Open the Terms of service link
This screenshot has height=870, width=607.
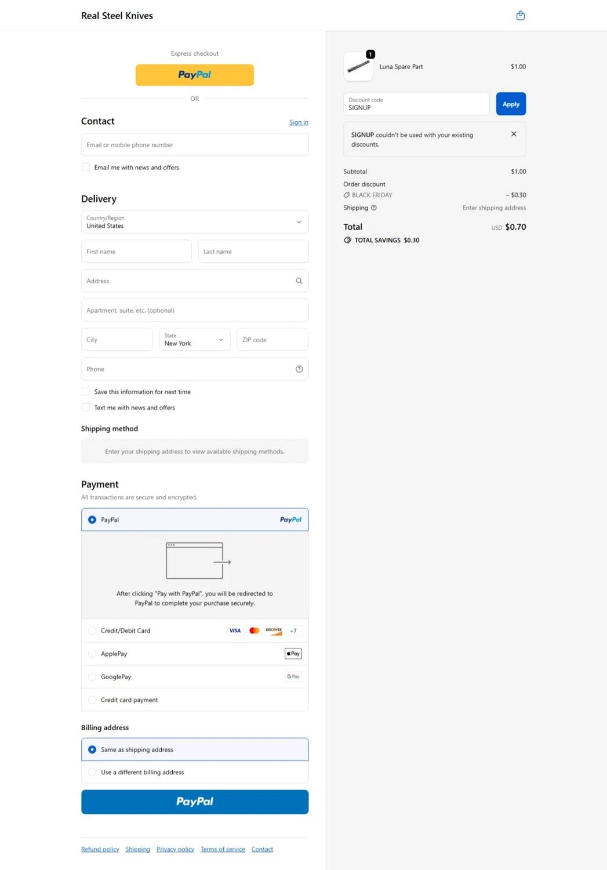[223, 849]
